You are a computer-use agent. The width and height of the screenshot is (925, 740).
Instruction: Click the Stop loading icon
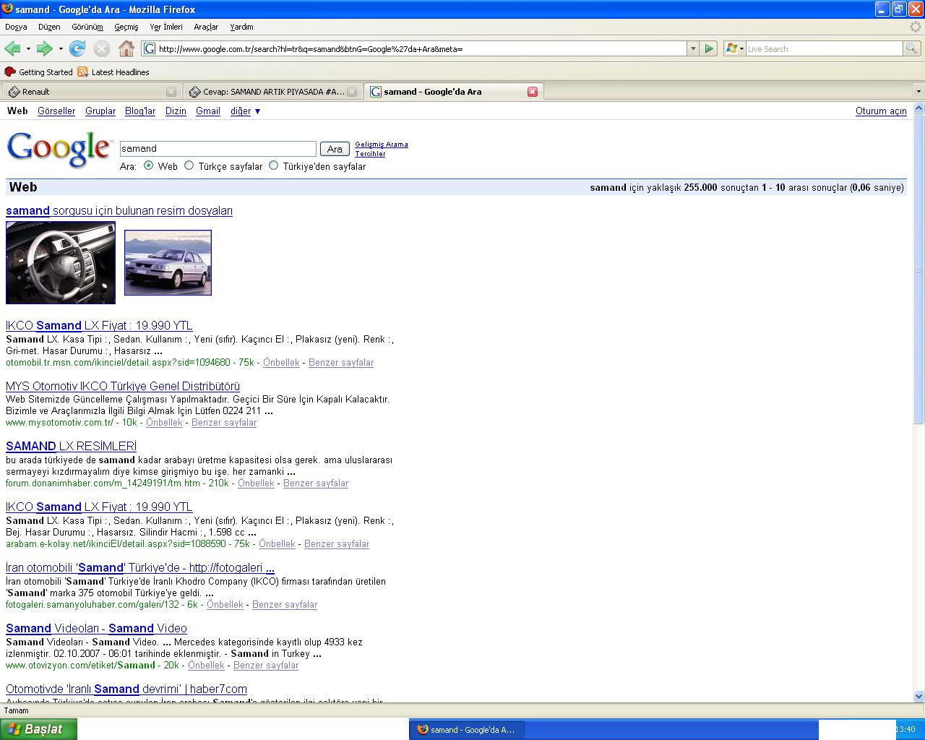(x=102, y=48)
